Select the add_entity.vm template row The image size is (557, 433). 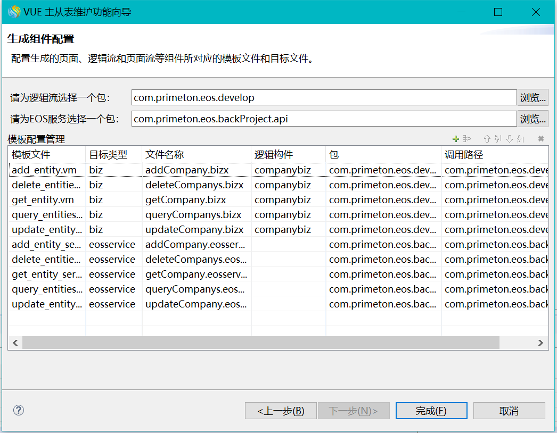(x=44, y=170)
